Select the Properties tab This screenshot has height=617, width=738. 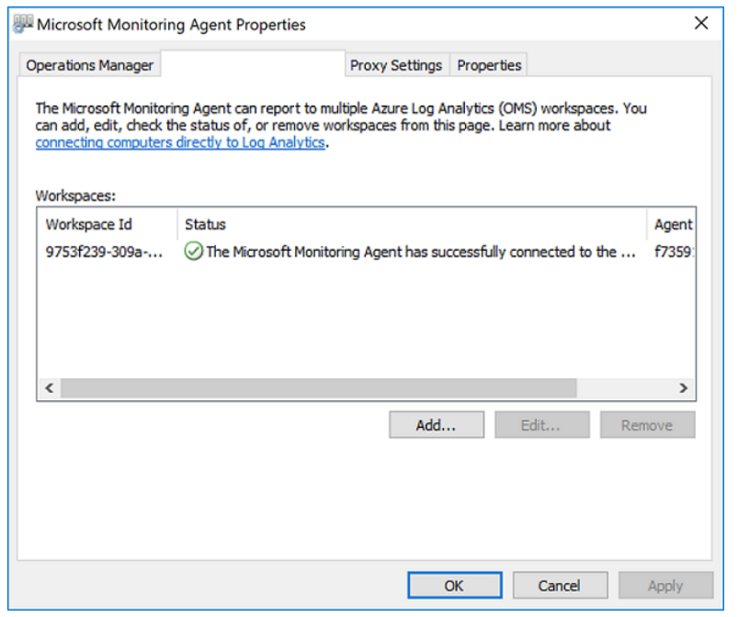click(489, 66)
